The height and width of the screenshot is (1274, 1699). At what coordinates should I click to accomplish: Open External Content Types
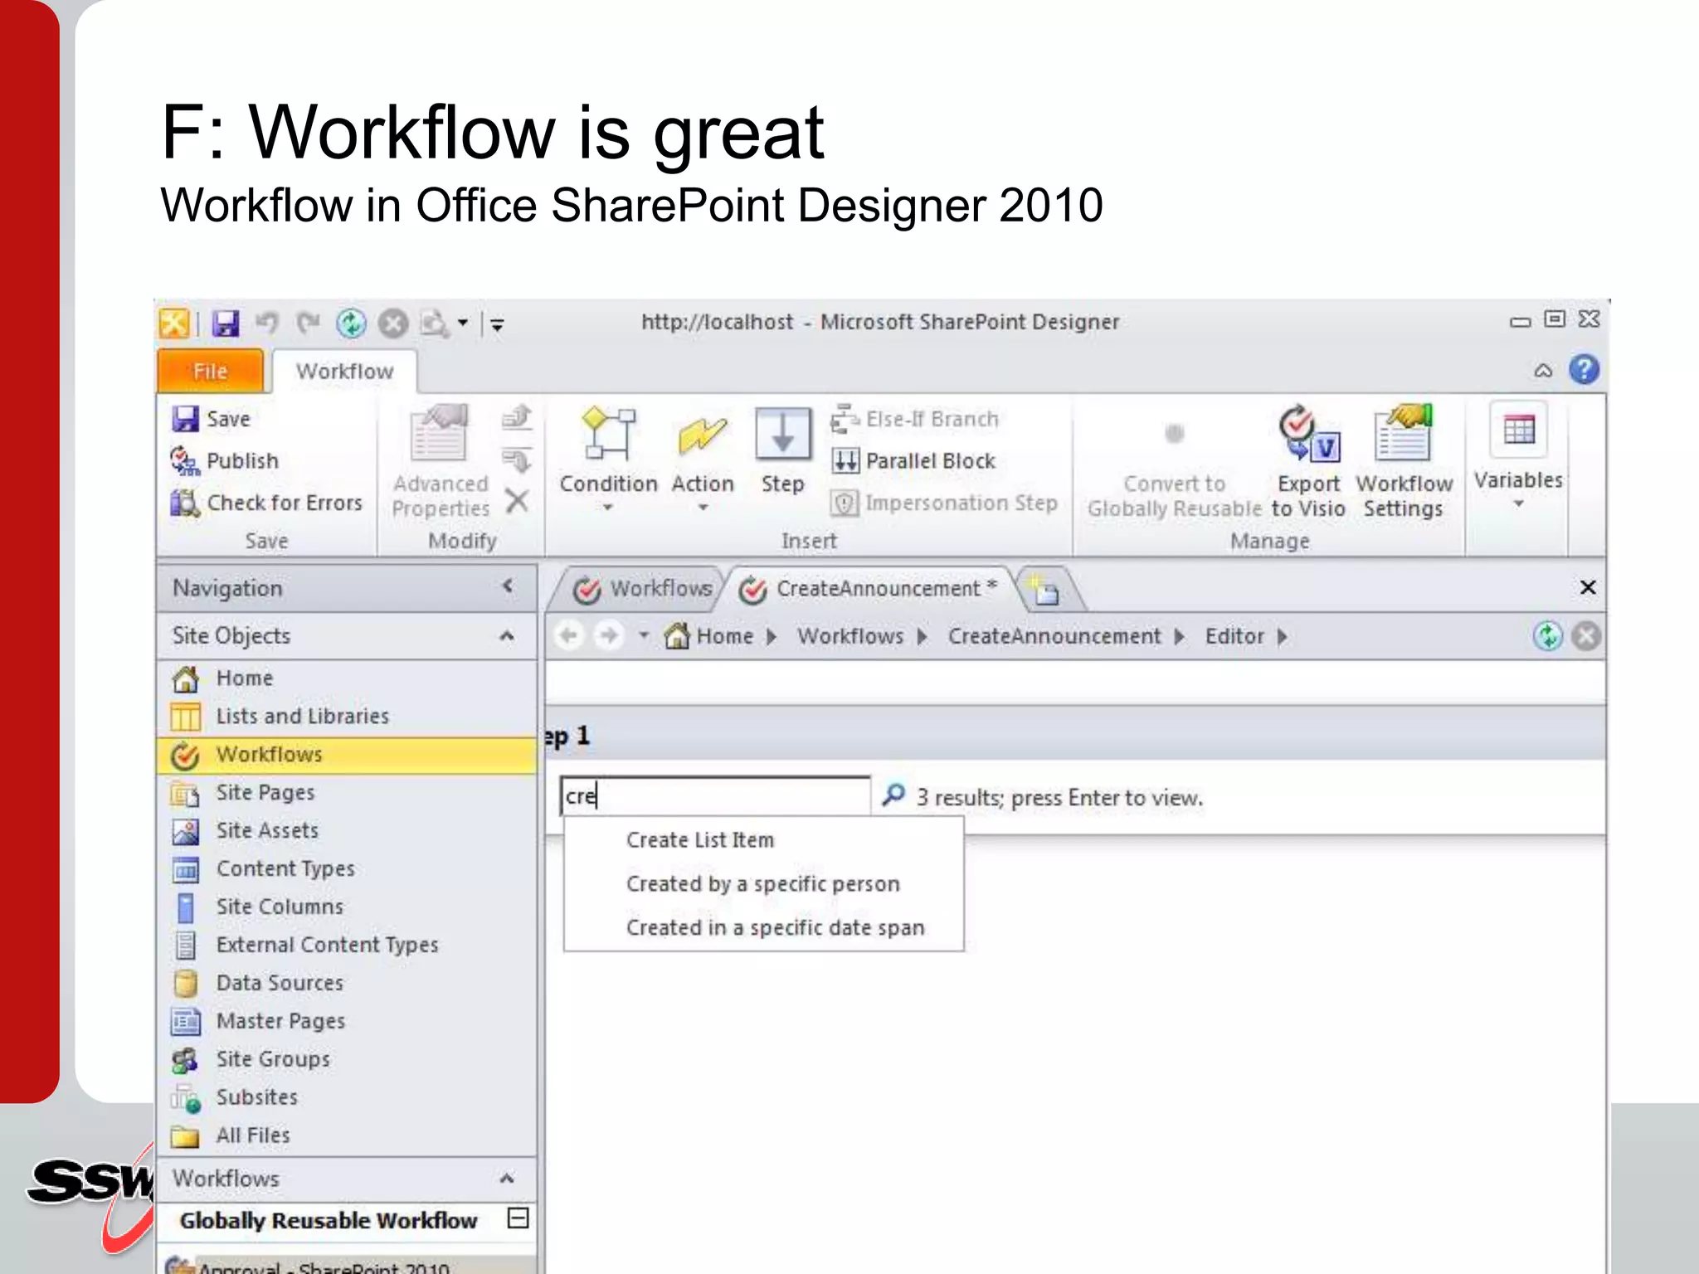(347, 946)
